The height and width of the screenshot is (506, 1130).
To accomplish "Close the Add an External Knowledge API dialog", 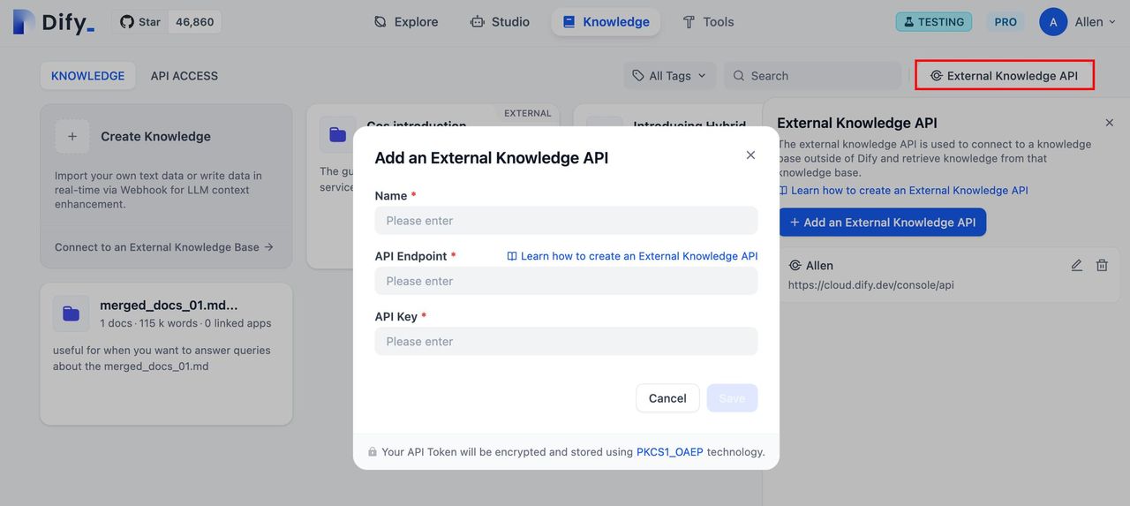I will coord(750,155).
